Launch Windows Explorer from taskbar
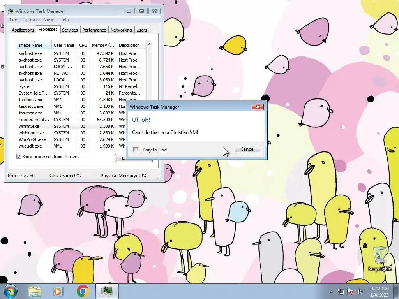 [x=35, y=291]
